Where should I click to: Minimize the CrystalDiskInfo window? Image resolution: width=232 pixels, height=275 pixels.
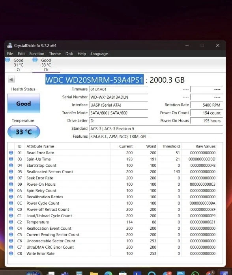point(187,45)
